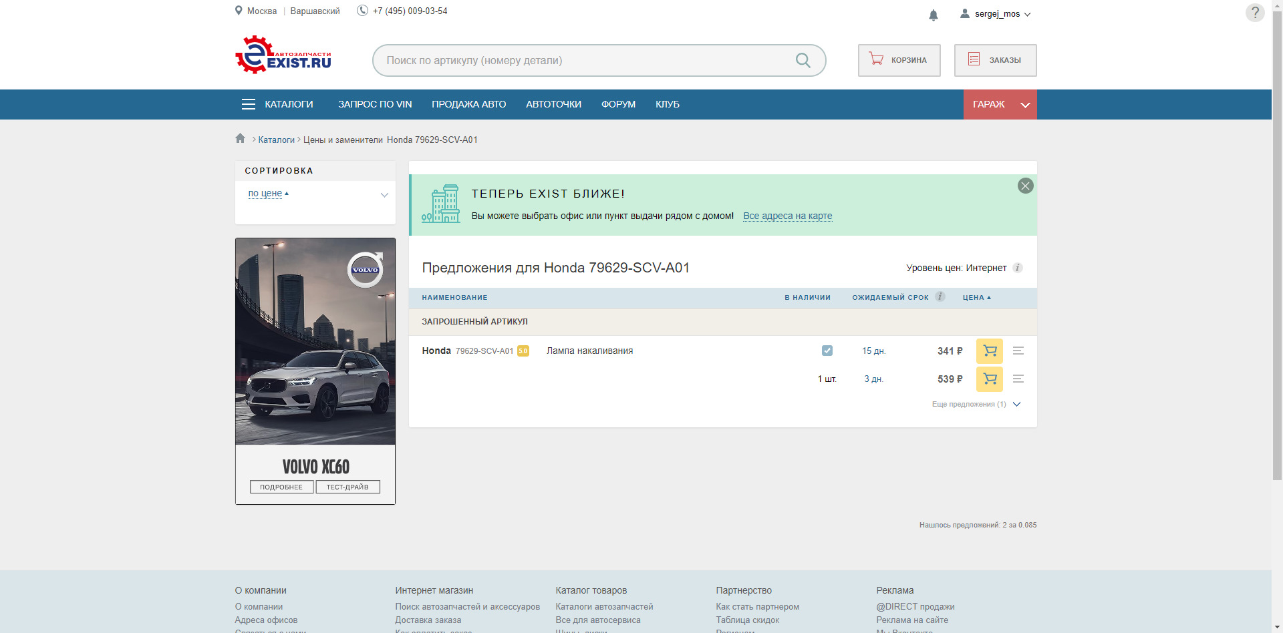Click info icon next to Ожидаемый срок
The image size is (1283, 633).
(x=940, y=296)
